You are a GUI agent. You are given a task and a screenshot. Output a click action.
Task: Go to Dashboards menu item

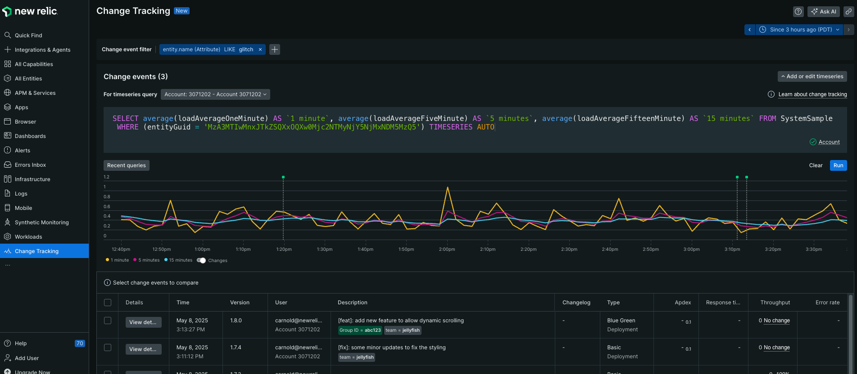click(44, 136)
